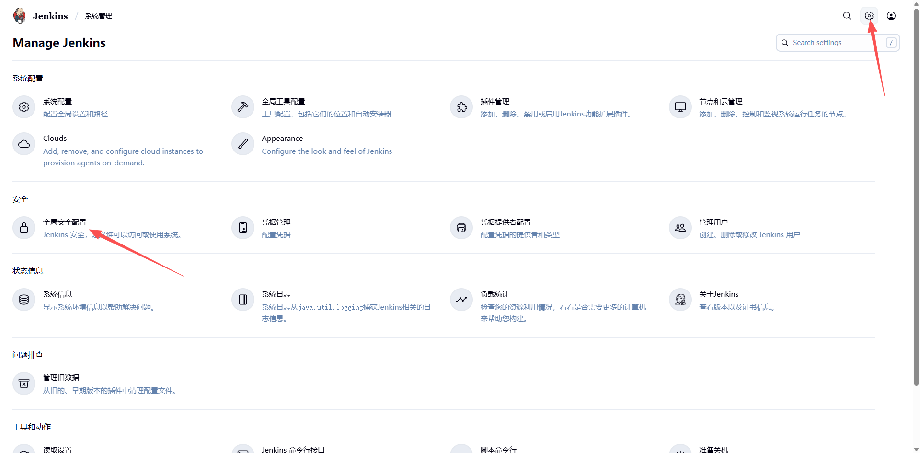The width and height of the screenshot is (920, 453).
Task: Select the 系统管理 breadcrumb item
Action: coord(98,16)
